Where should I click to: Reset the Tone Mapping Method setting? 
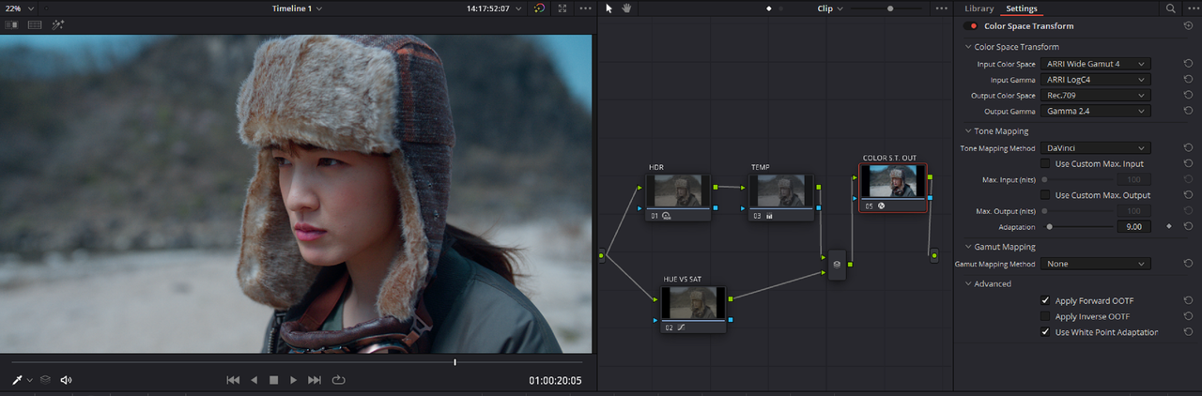1189,148
